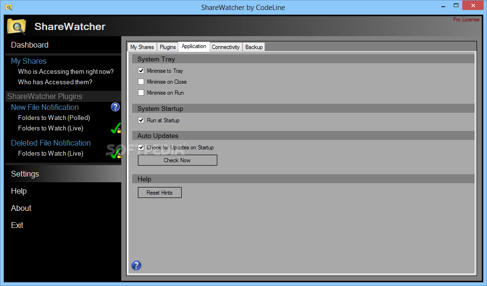Toggle Minimise to Tray checkbox

pos(141,71)
